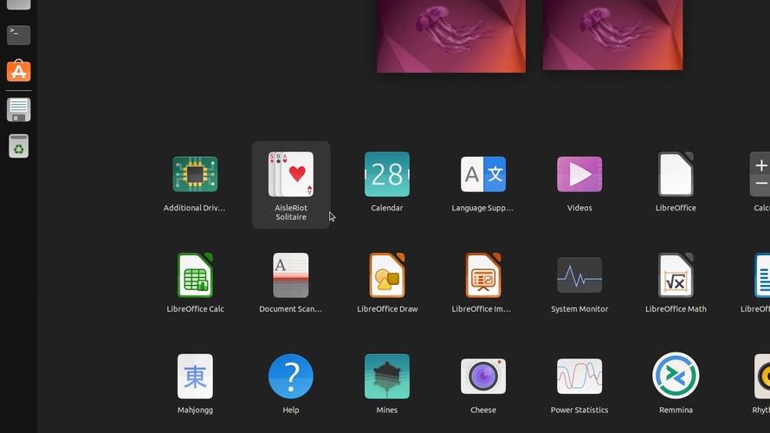Select the left workspace thumbnail
Image resolution: width=770 pixels, height=433 pixels.
pyautogui.click(x=451, y=35)
